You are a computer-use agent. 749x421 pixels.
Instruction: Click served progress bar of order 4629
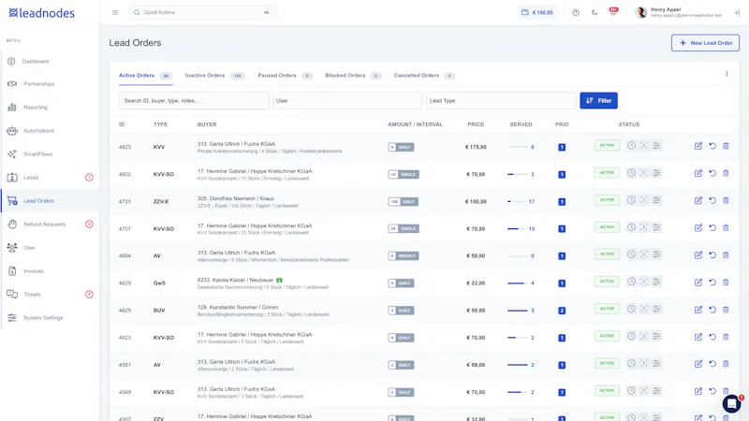[518, 283]
